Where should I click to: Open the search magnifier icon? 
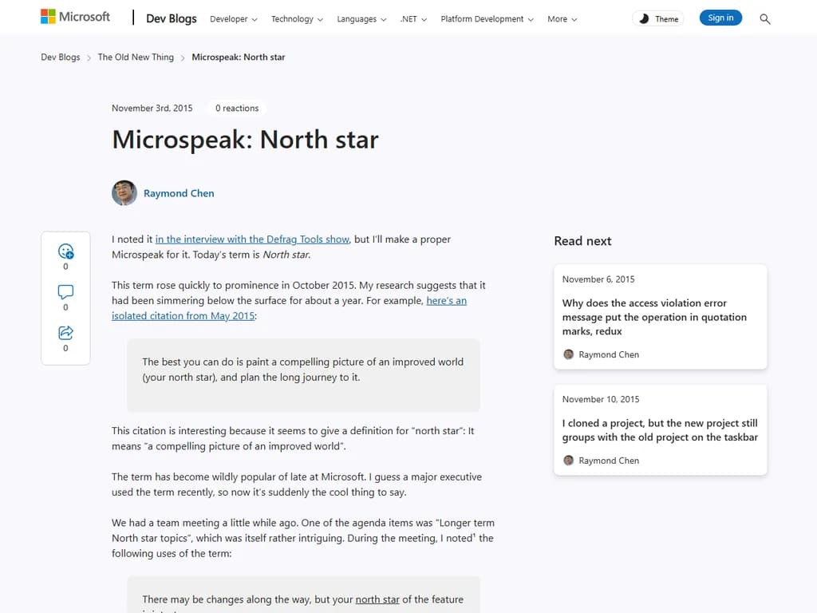point(765,19)
